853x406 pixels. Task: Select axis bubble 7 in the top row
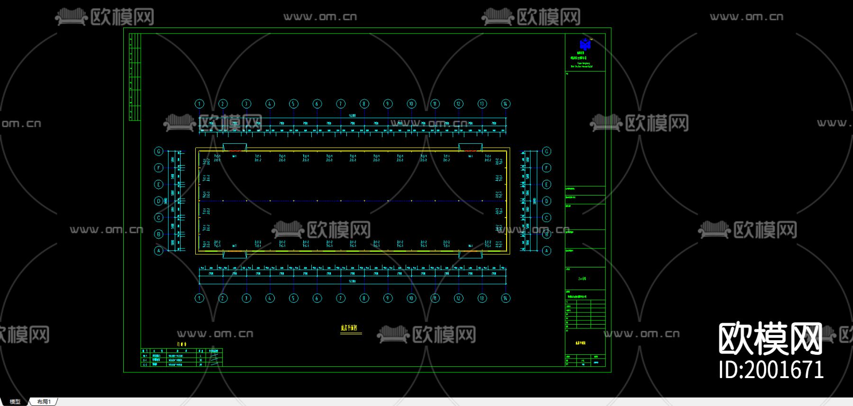tap(341, 104)
